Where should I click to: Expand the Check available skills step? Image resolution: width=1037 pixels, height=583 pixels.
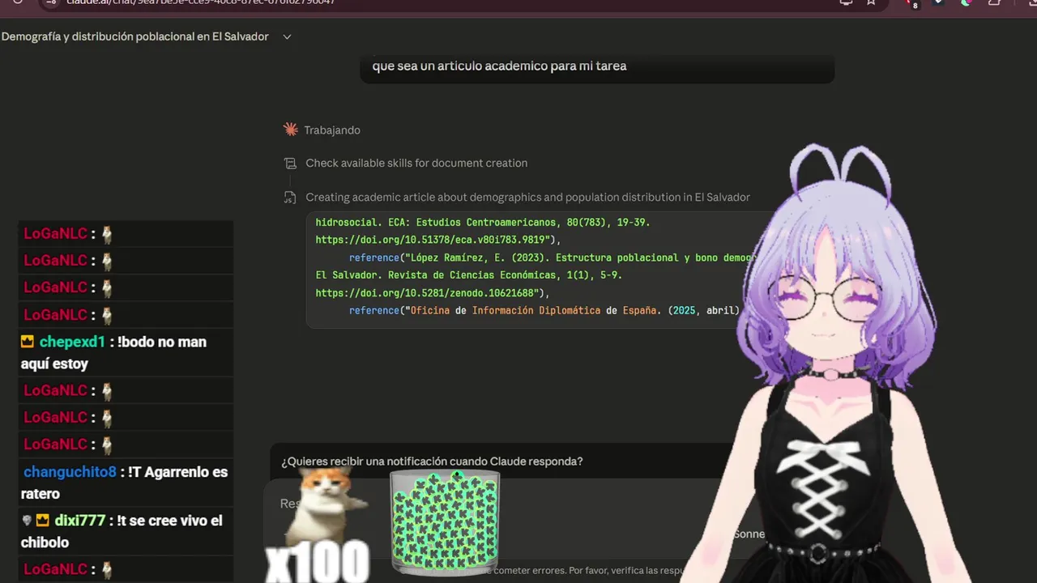[x=416, y=163]
